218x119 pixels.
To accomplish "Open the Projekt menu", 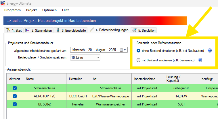I will (x=31, y=10).
